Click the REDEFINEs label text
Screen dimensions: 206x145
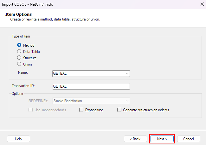click(38, 101)
